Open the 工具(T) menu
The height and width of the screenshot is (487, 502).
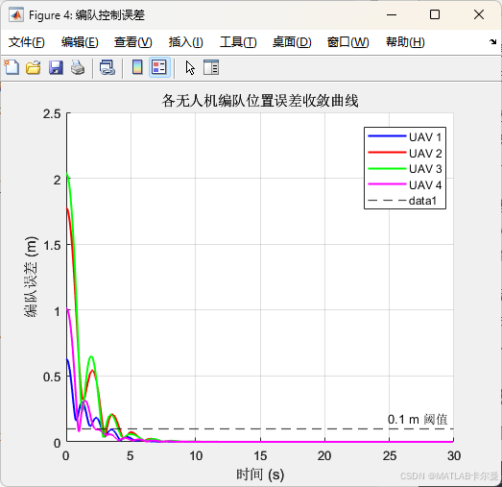pyautogui.click(x=238, y=42)
